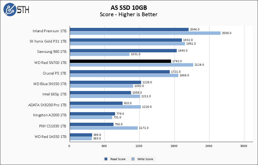Click the 1840.0 value label

click(183, 51)
